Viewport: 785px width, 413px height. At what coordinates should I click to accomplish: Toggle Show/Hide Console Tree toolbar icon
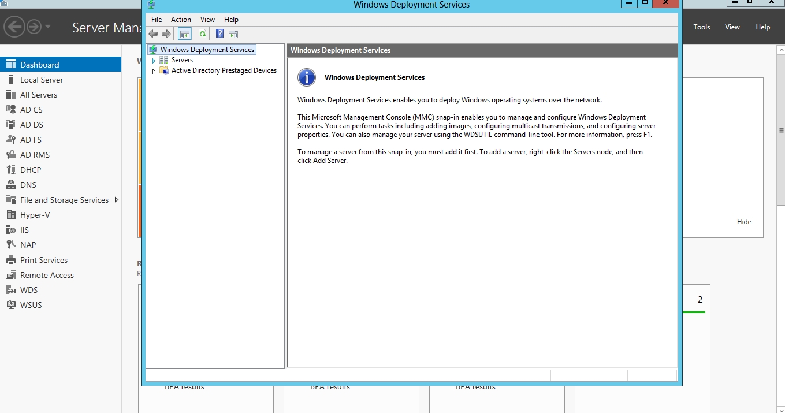185,34
